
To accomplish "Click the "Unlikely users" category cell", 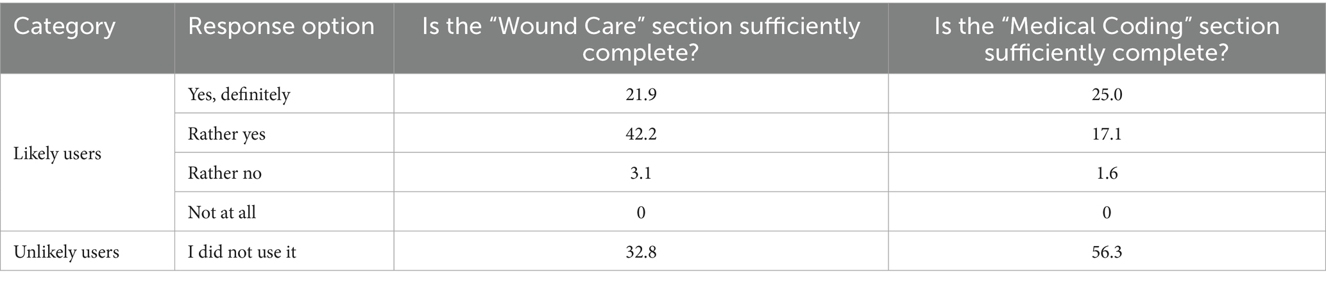I will (x=67, y=252).
